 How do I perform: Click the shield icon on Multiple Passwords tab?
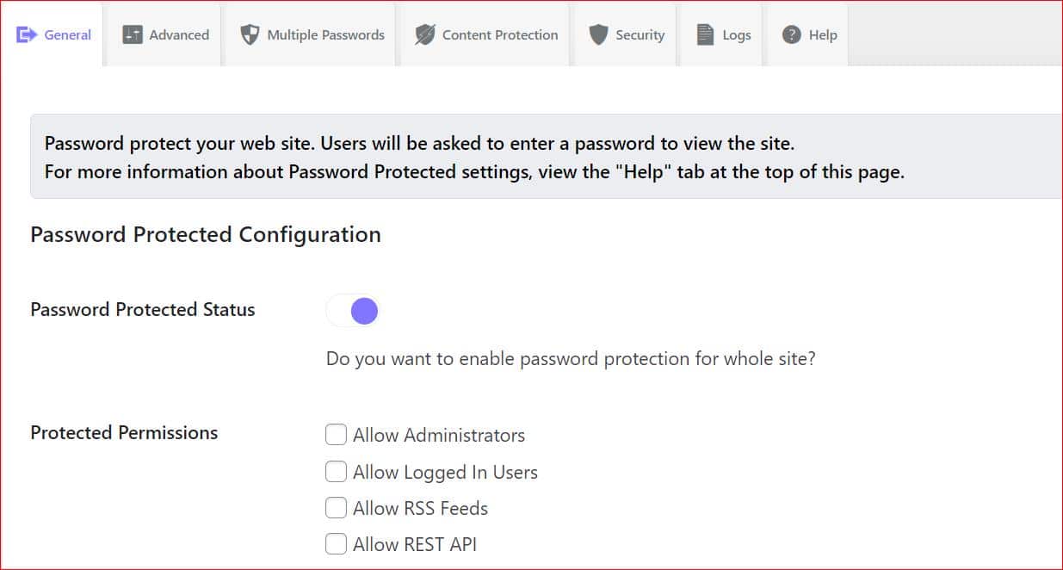250,34
